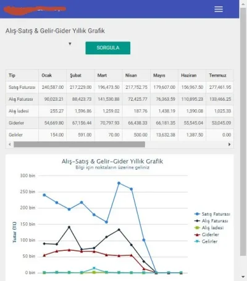
Task: Open the year dropdown arrow
Action: click(x=70, y=44)
